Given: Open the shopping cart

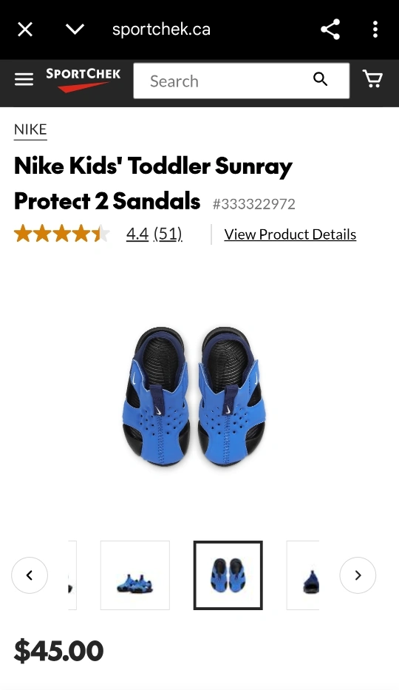Looking at the screenshot, I should (x=372, y=79).
